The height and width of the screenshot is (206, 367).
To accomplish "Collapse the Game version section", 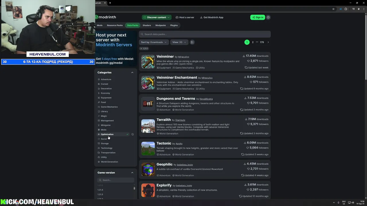I will click(132, 173).
